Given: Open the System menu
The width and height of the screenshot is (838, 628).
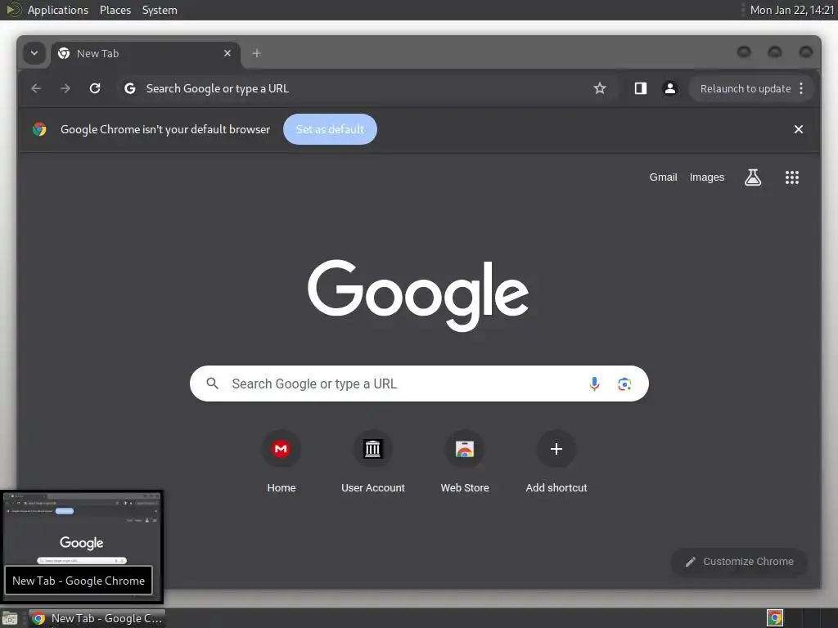Looking at the screenshot, I should 160,10.
